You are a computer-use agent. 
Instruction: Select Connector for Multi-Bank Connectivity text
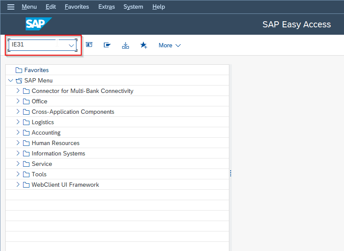tap(83, 91)
